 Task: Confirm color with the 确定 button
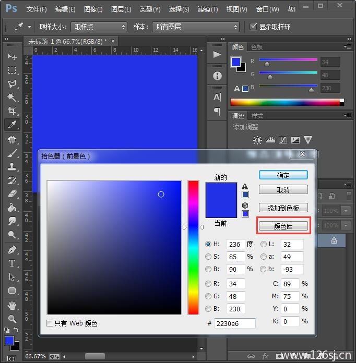(283, 175)
